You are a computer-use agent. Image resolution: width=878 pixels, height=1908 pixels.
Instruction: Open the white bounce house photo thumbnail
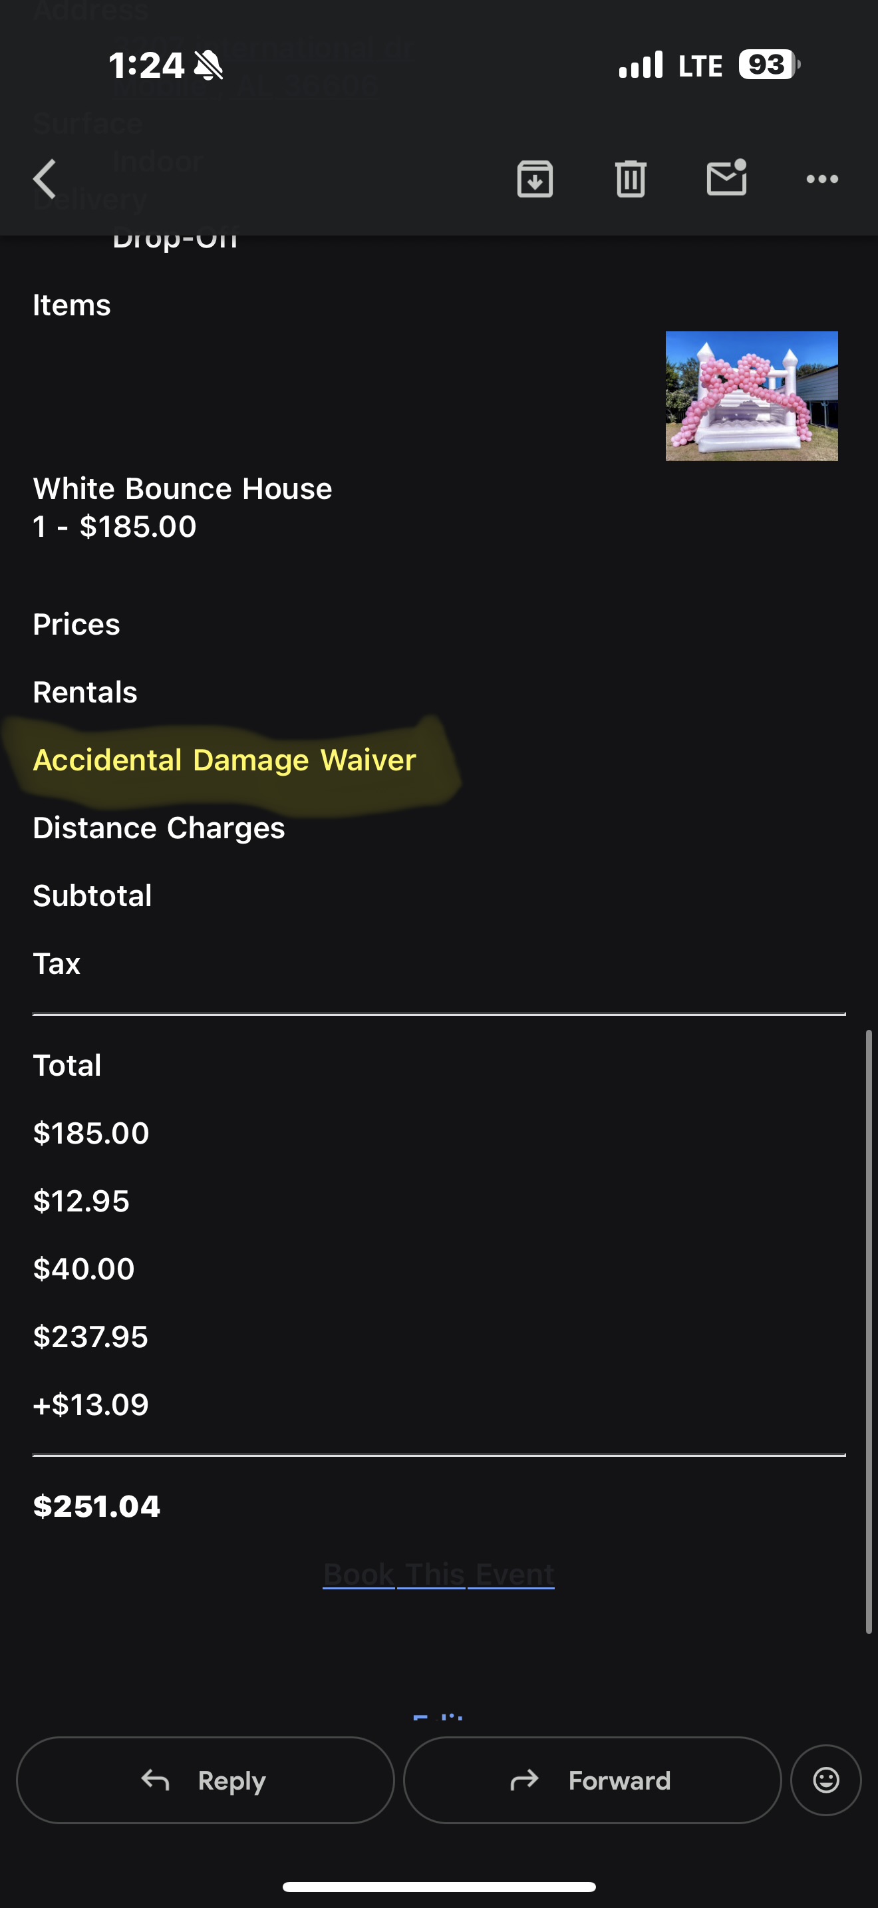coord(752,396)
